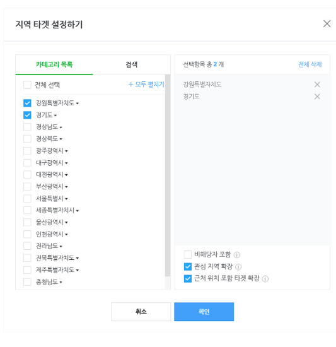Expand the 경기도 sub-region arrow
The width and height of the screenshot is (336, 347).
click(x=55, y=115)
